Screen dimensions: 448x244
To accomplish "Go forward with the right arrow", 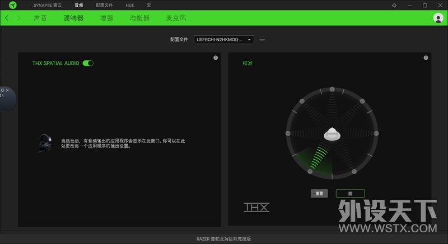I will pyautogui.click(x=19, y=18).
